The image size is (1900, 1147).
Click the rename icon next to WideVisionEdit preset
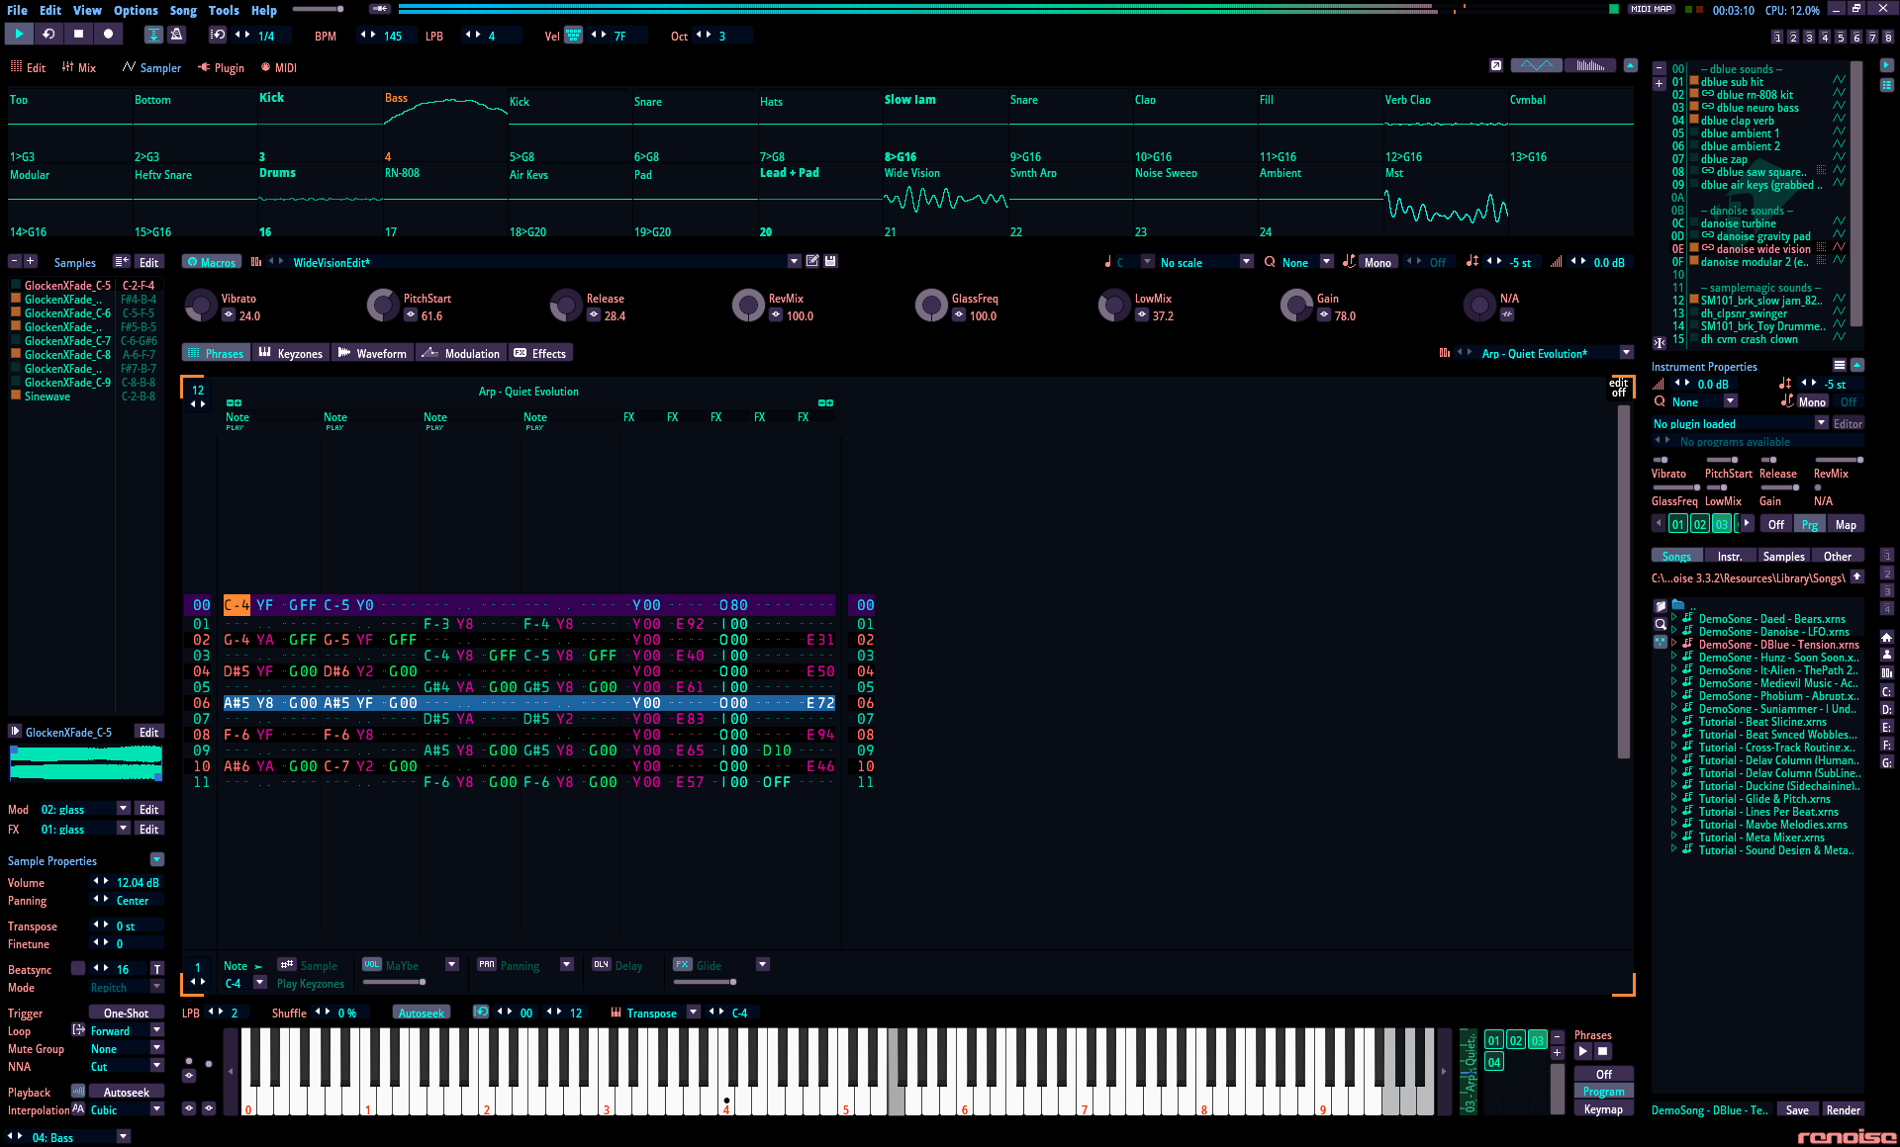[x=812, y=261]
